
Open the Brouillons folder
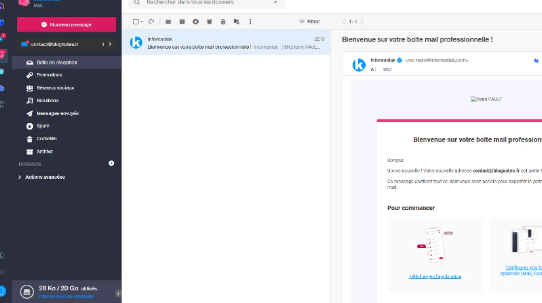tap(47, 100)
